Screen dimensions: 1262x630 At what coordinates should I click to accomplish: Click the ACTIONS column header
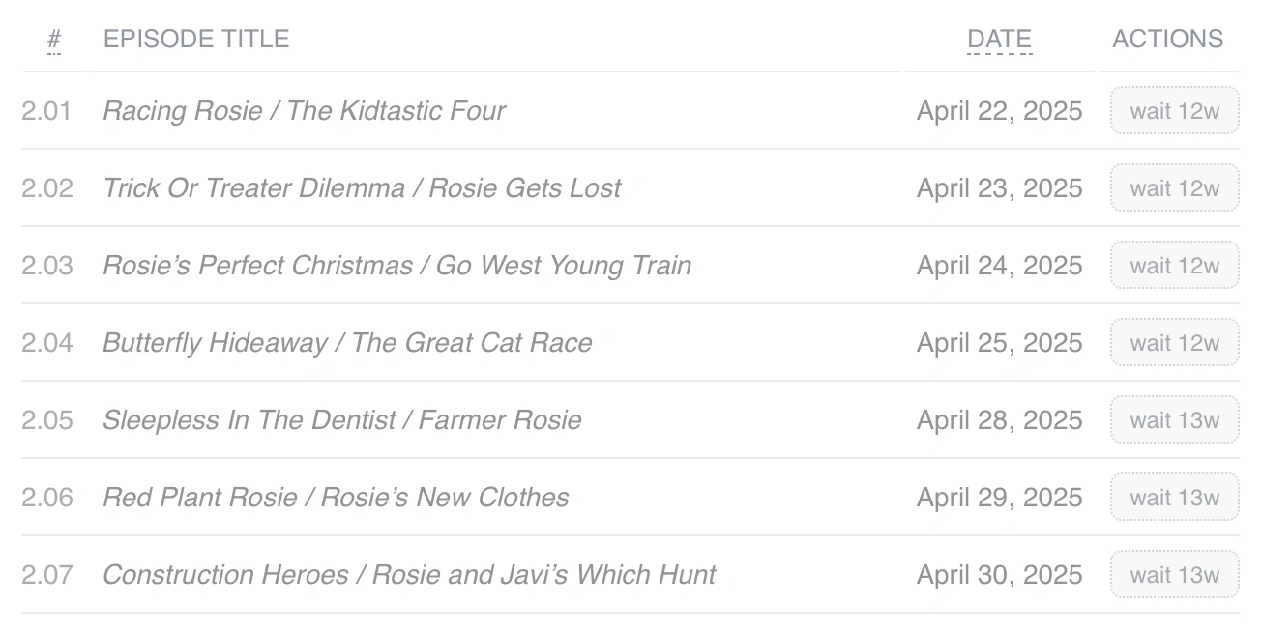tap(1167, 39)
